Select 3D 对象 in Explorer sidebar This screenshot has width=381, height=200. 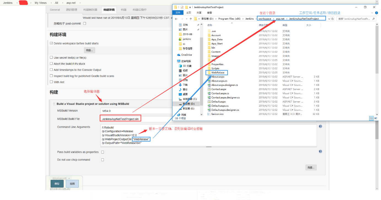coord(185,66)
